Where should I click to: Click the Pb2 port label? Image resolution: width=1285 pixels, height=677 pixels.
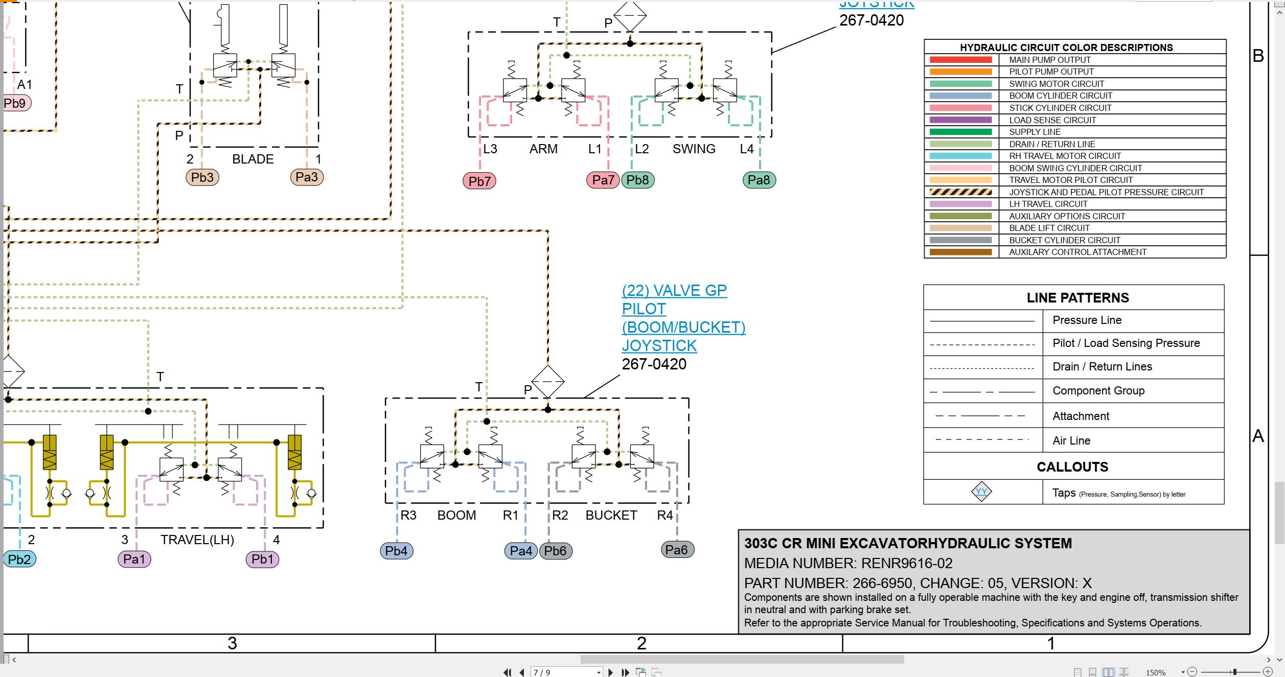(19, 559)
